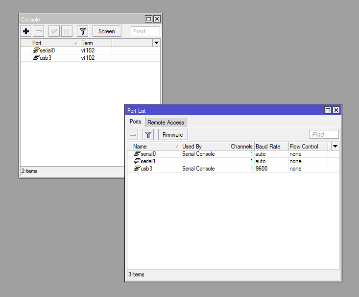Click the '2 items' status text
This screenshot has height=297, width=359.
[x=29, y=171]
